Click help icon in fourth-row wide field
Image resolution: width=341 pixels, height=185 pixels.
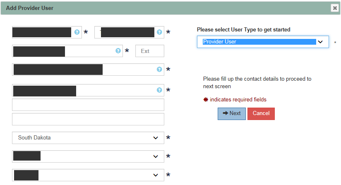point(159,70)
